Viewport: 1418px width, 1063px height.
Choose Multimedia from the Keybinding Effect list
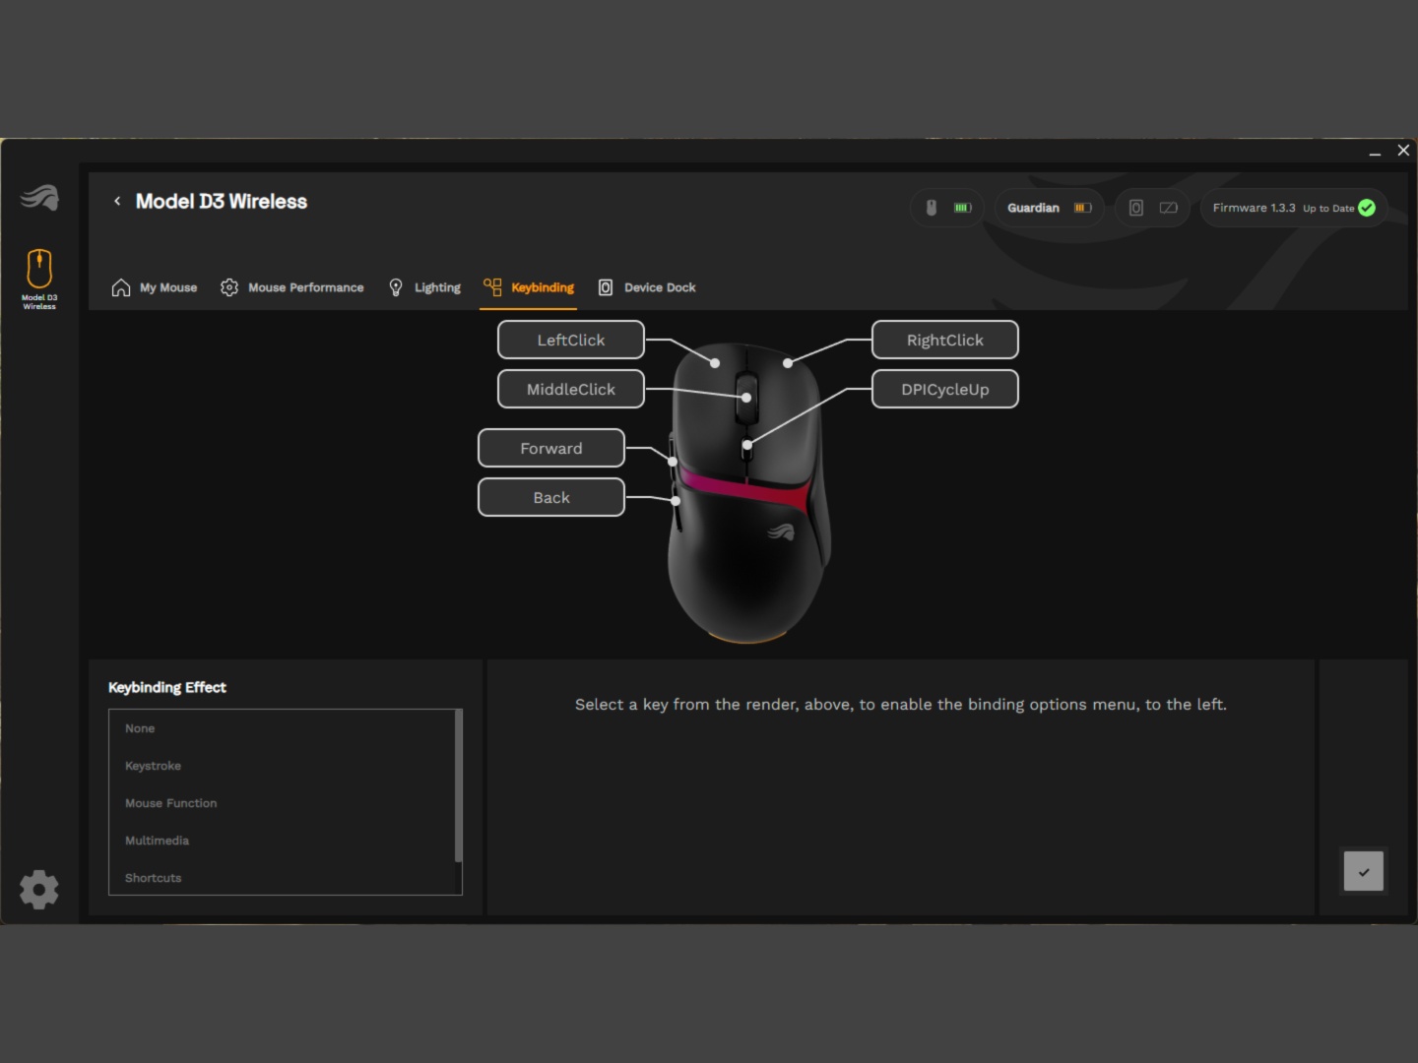tap(158, 841)
